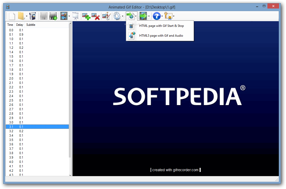
Task: Click the film strip frames icon
Action: [x=64, y=16]
